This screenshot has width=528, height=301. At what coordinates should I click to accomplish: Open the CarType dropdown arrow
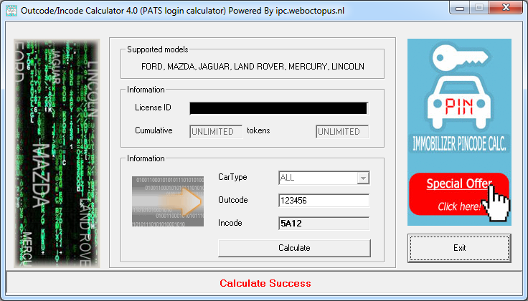(x=363, y=178)
